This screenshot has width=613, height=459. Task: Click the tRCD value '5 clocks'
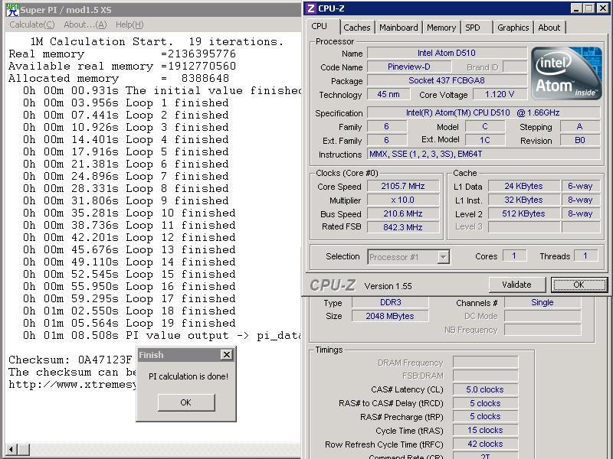click(x=485, y=403)
